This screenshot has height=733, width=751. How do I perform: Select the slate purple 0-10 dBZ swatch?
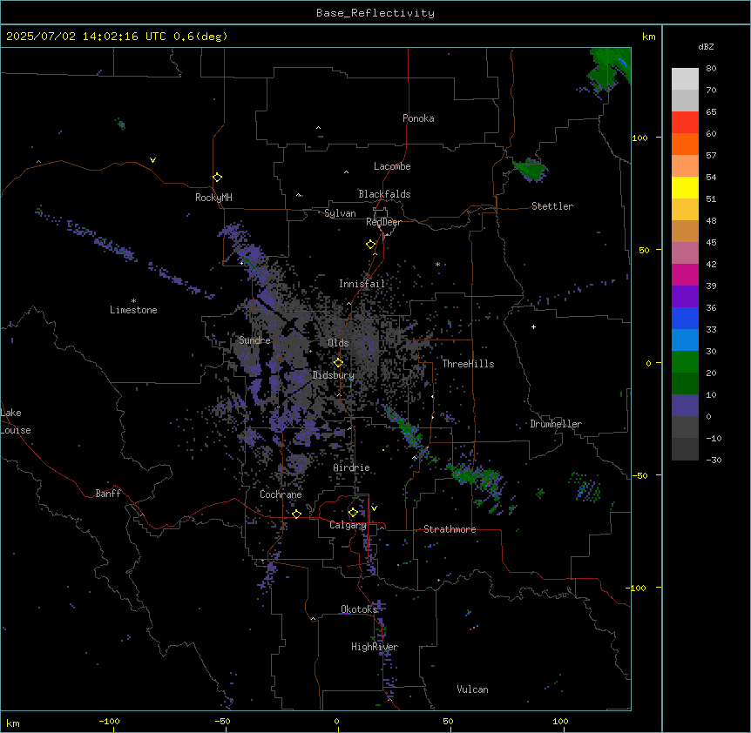[x=685, y=406]
